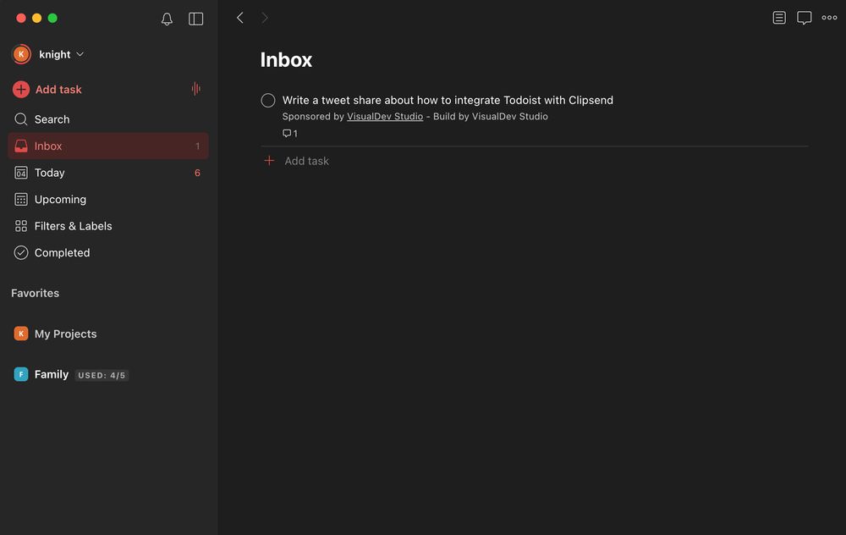Open the task's comment bubble count
This screenshot has height=535, width=846.
tap(289, 134)
